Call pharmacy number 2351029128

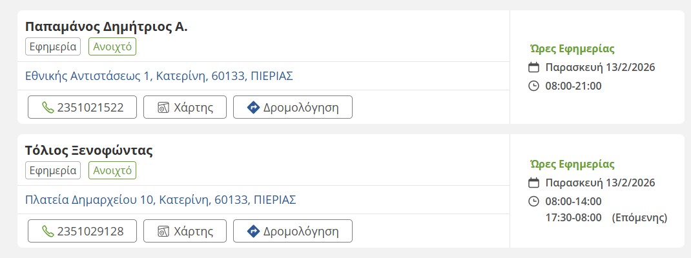(x=90, y=232)
